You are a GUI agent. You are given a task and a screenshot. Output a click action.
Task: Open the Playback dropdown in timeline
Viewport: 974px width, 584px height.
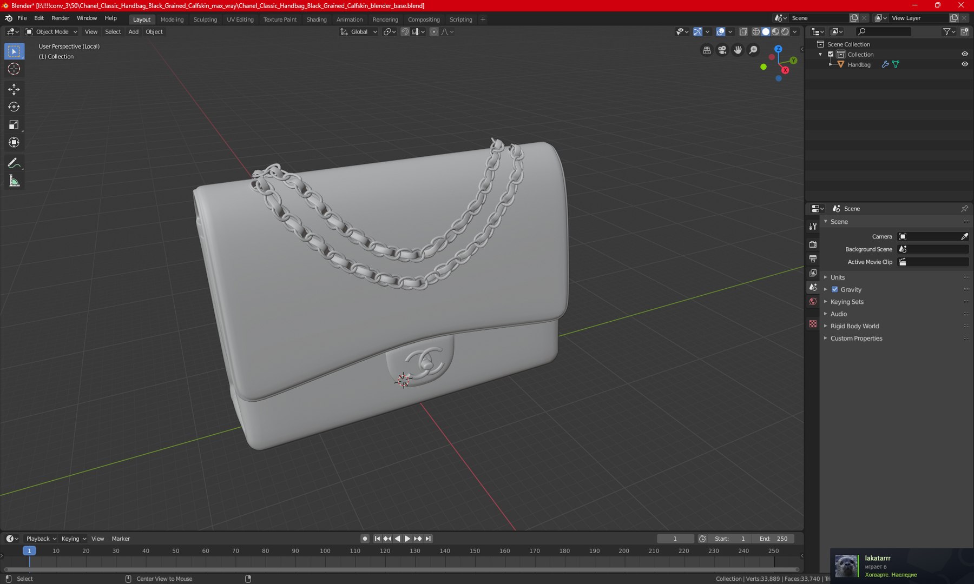pos(41,539)
